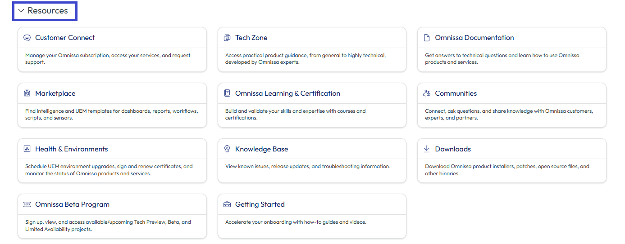The width and height of the screenshot is (625, 244).
Task: Click the Marketplace storefront icon
Action: (27, 93)
